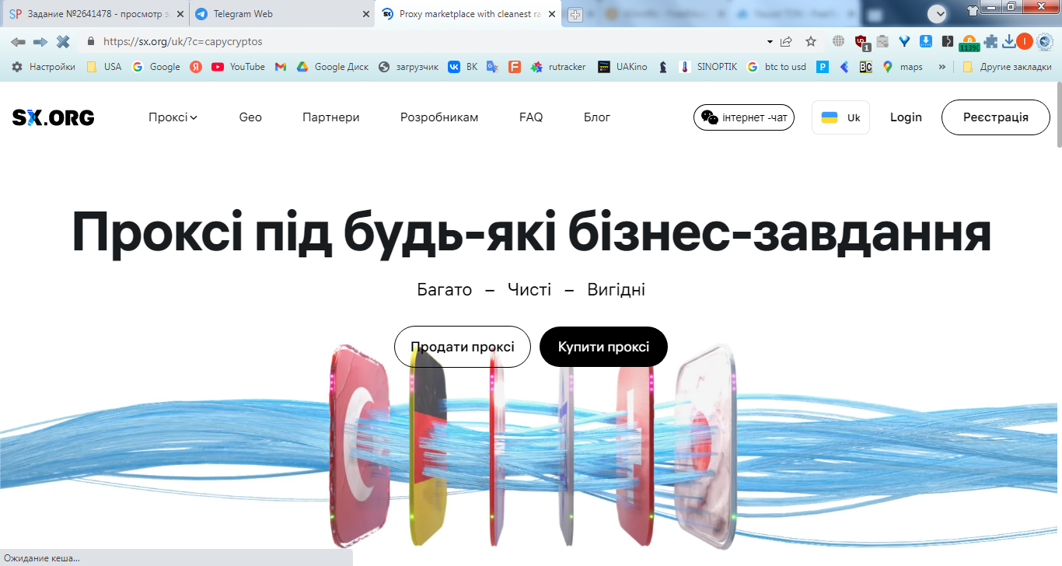Click the T-shirt themes icon in title bar
Viewport: 1062px width, 566px height.
click(x=973, y=11)
